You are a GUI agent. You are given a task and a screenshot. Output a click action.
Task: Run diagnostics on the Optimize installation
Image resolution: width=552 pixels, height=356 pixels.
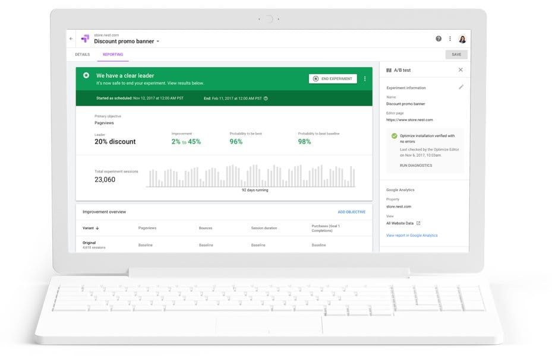pyautogui.click(x=416, y=165)
